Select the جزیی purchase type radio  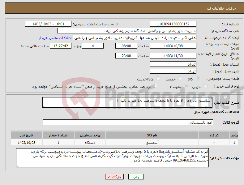pyautogui.click(x=205, y=86)
